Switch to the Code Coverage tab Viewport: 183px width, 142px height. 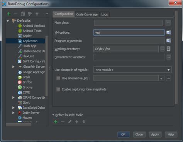87,14
